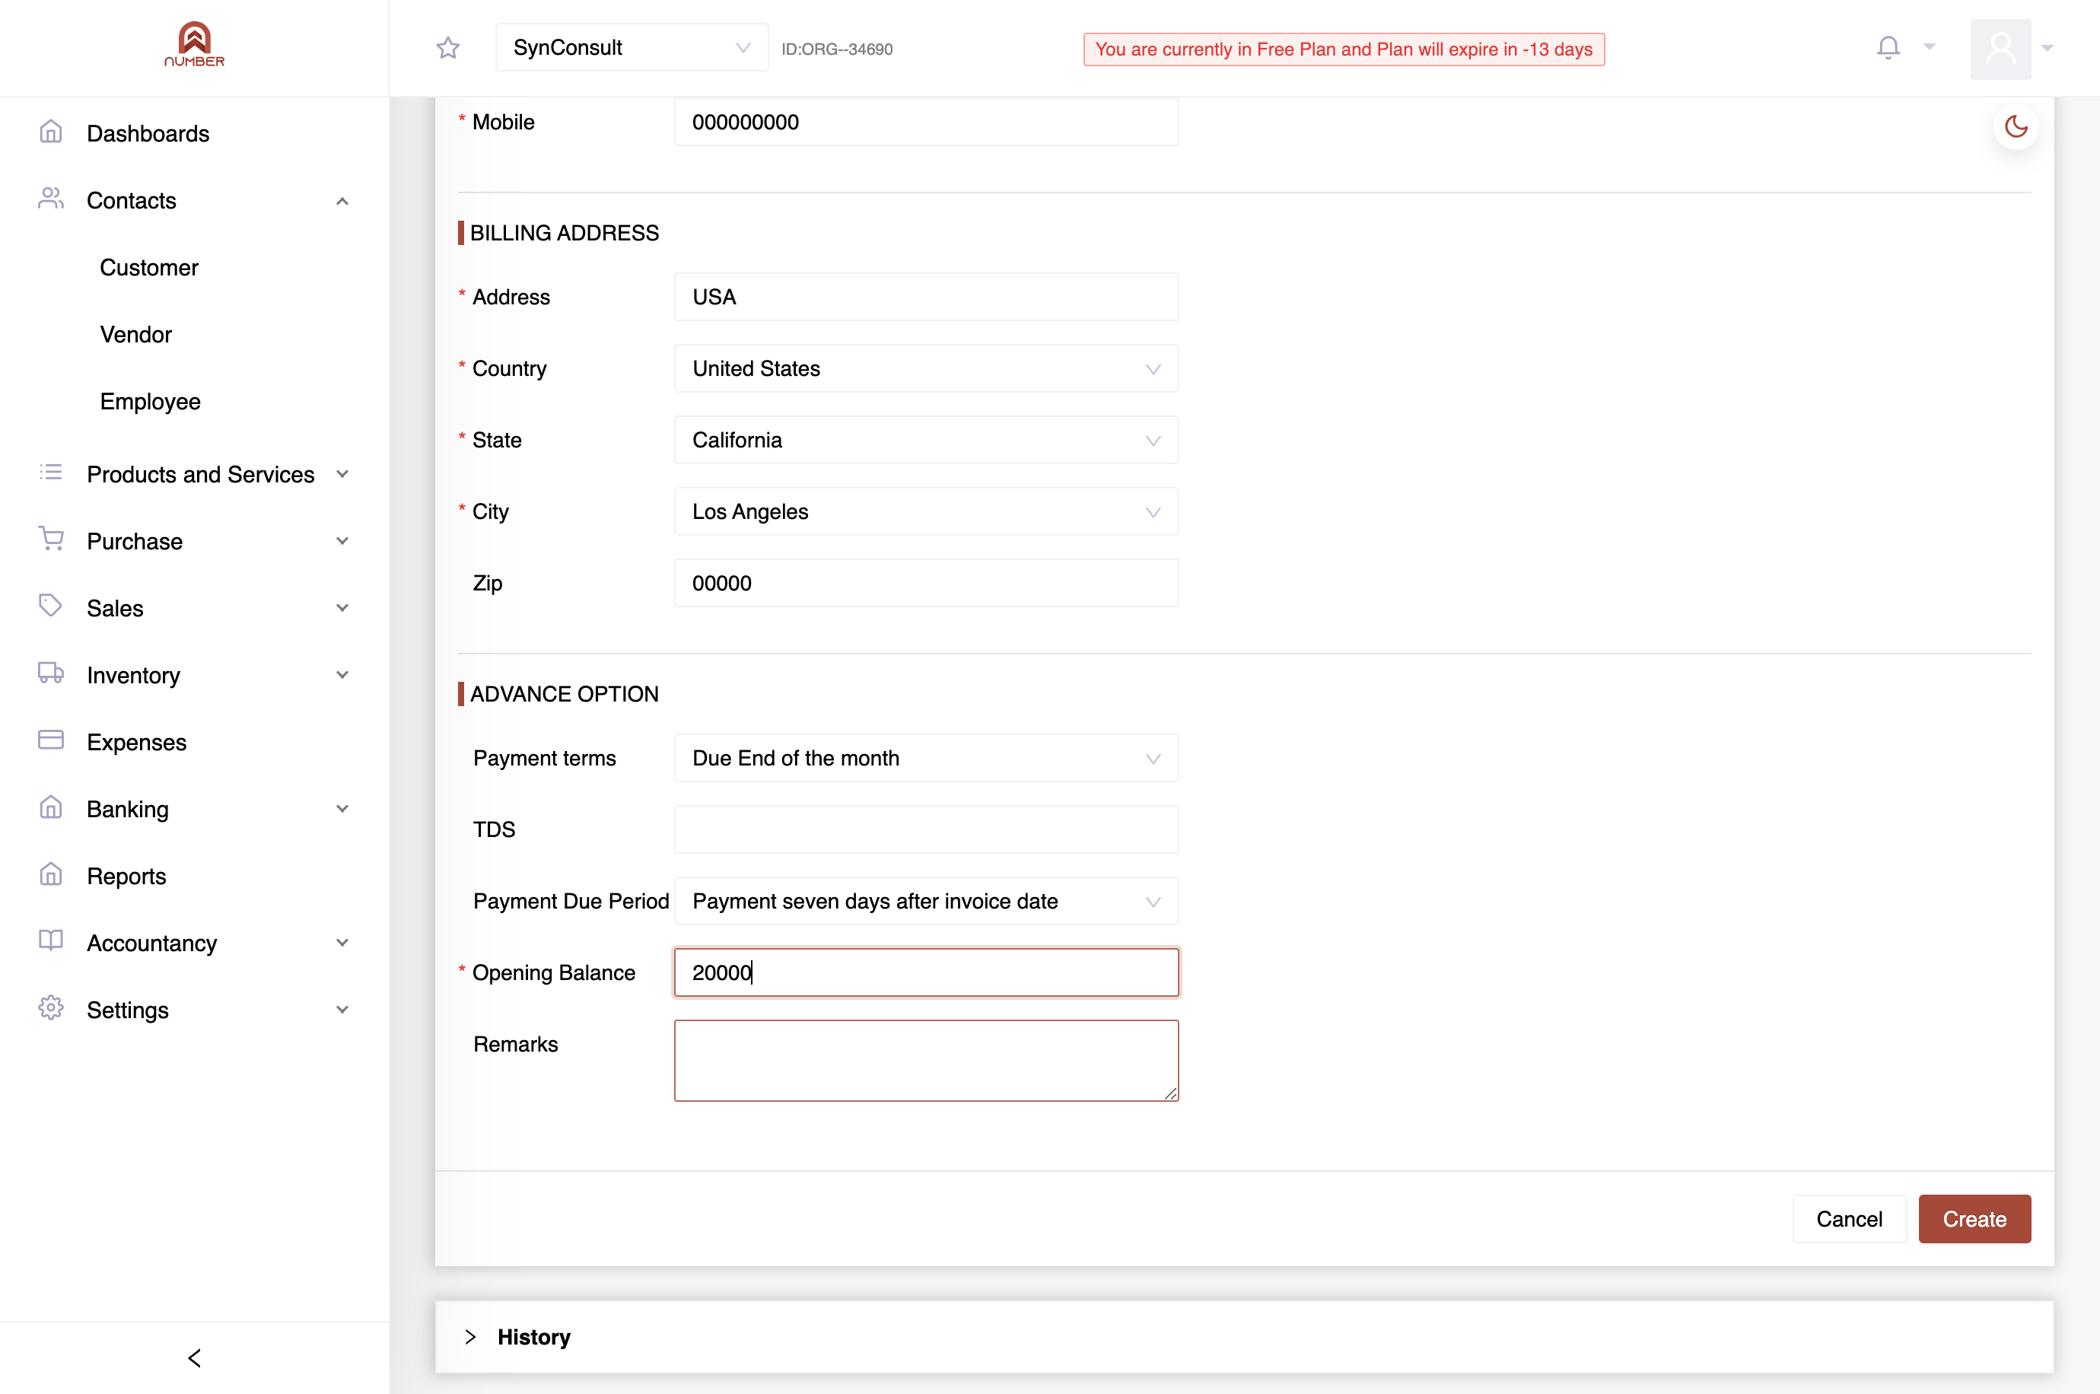The width and height of the screenshot is (2100, 1394).
Task: Open Payment terms dropdown
Action: click(x=926, y=759)
